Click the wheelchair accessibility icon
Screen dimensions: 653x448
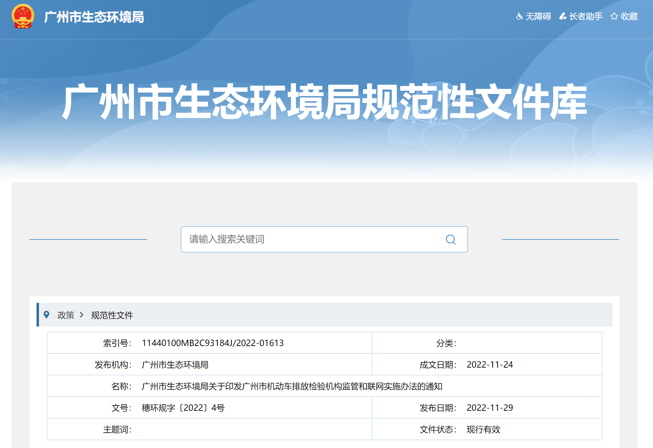click(519, 16)
